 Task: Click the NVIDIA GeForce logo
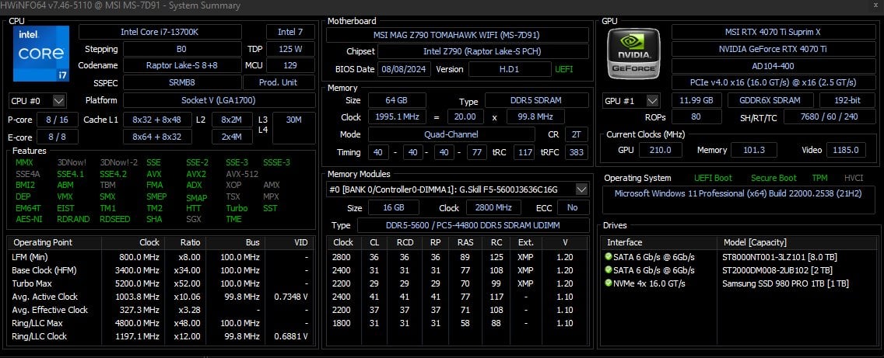click(633, 54)
